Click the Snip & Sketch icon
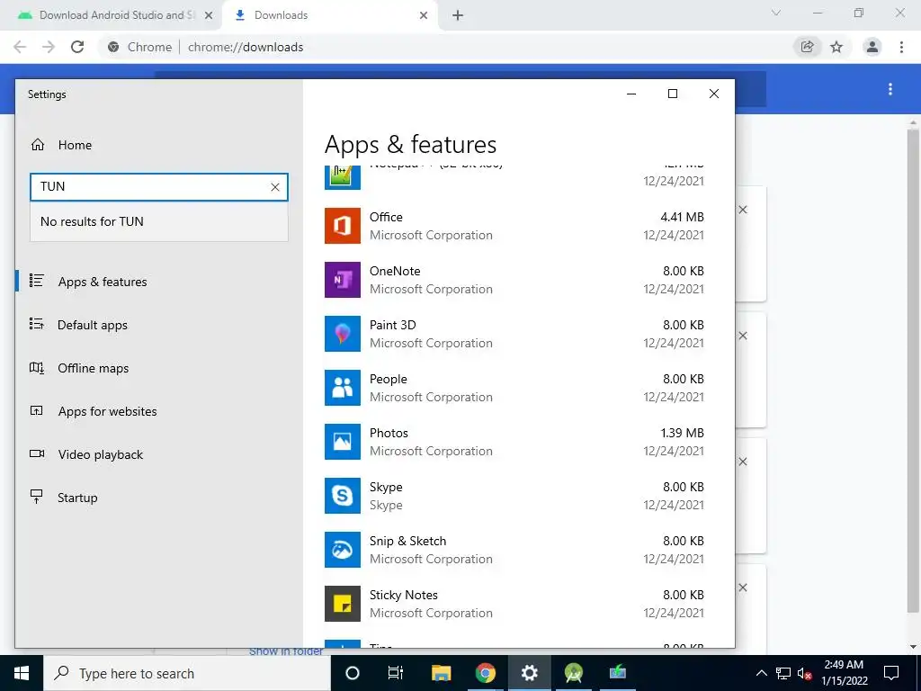The height and width of the screenshot is (691, 921). point(343,550)
